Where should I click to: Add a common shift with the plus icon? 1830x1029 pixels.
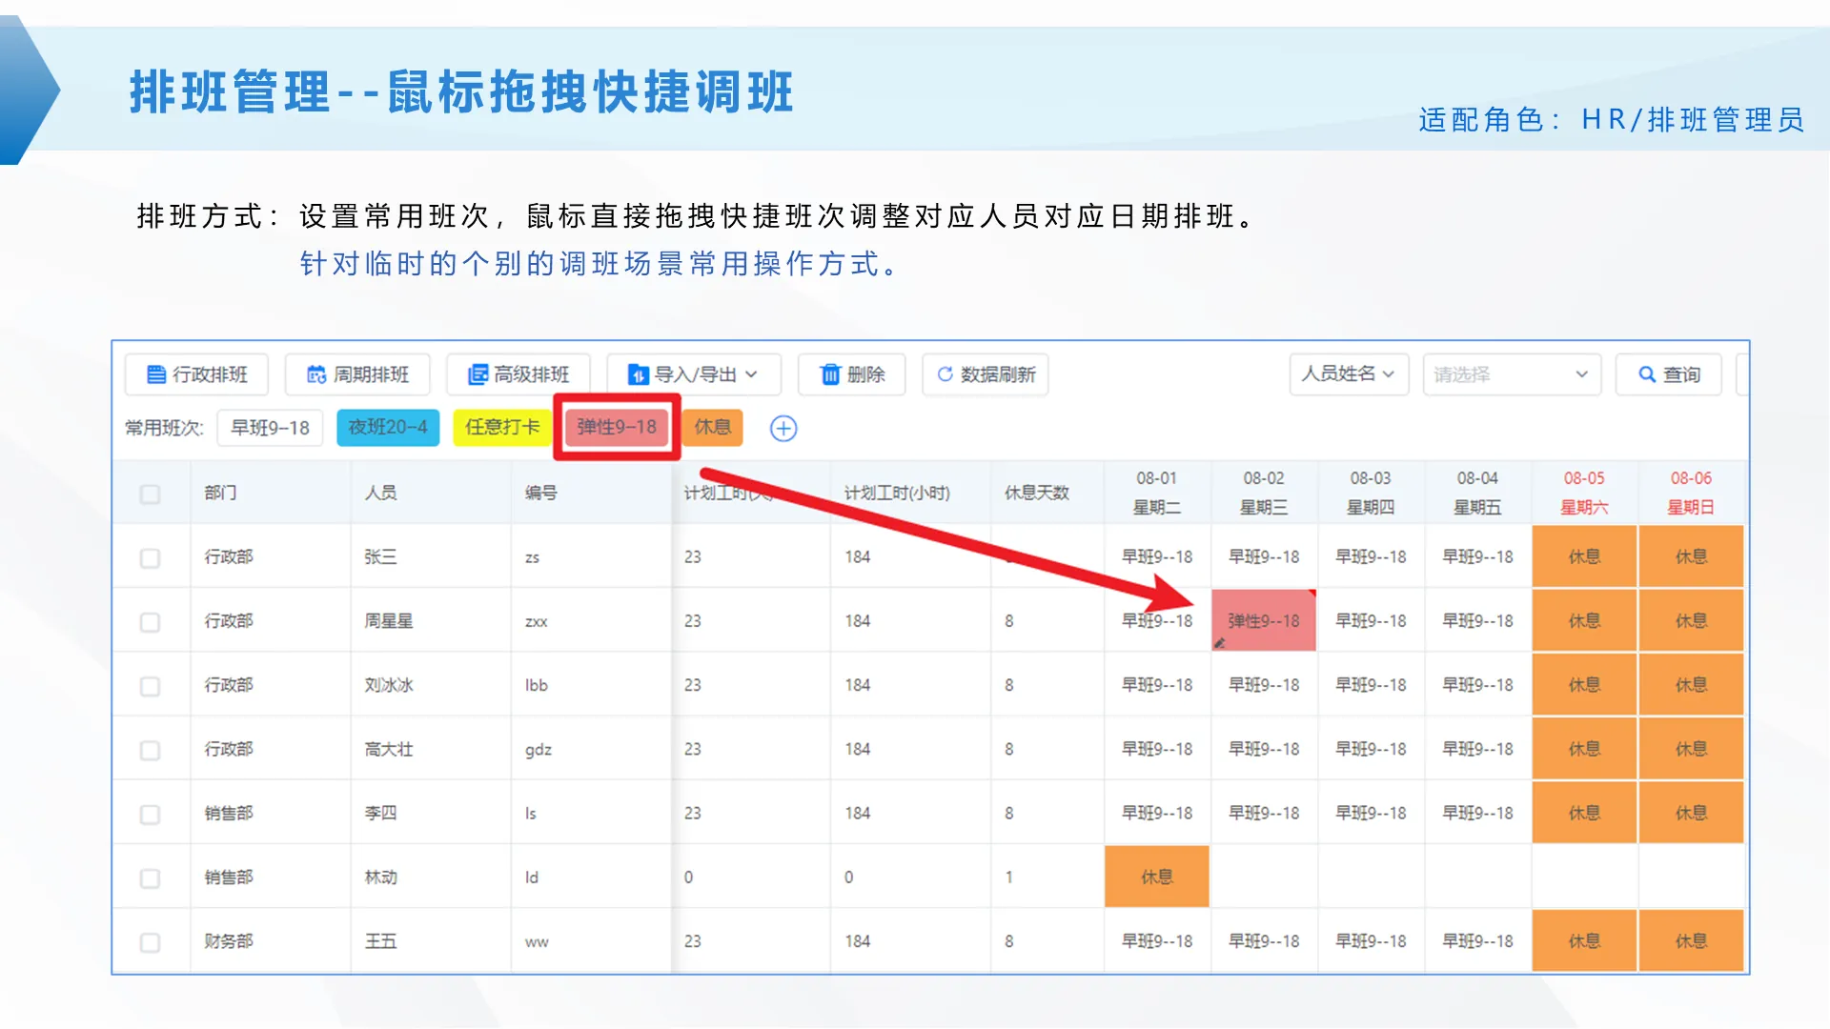pos(783,429)
